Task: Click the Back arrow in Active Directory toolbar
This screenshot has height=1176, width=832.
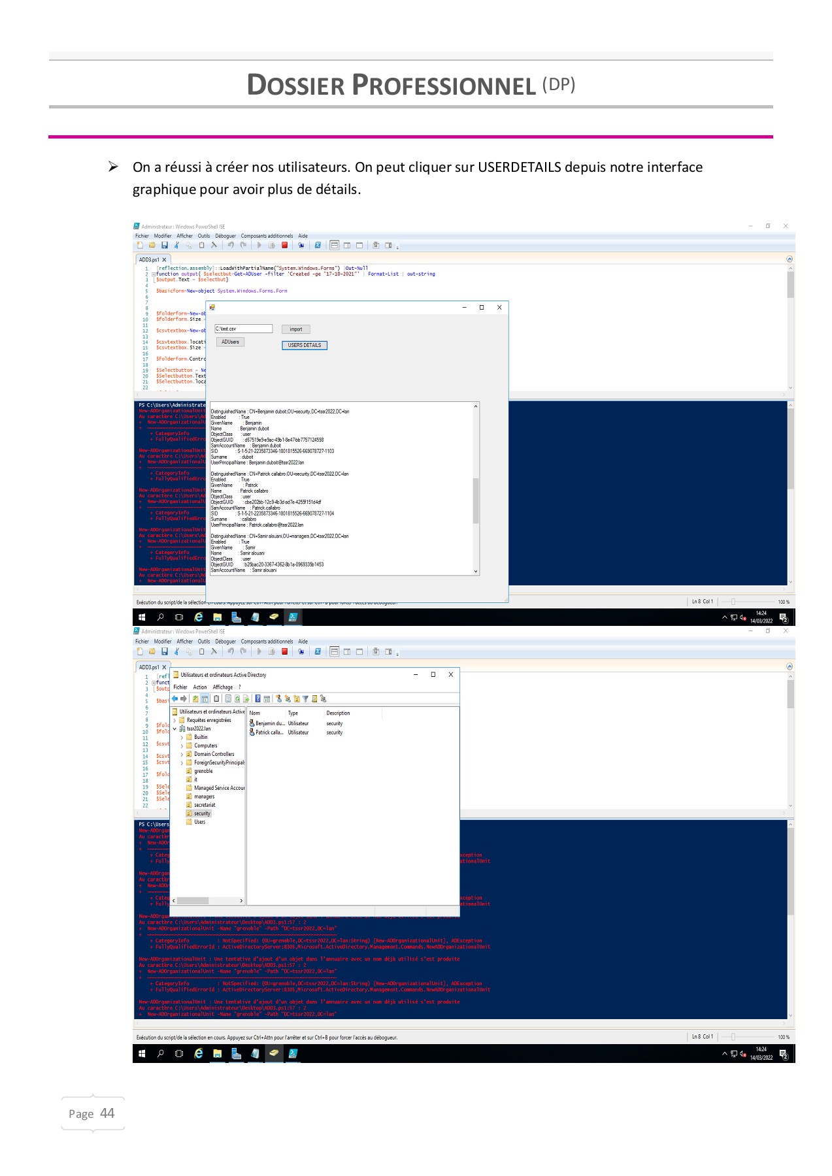Action: (x=175, y=698)
